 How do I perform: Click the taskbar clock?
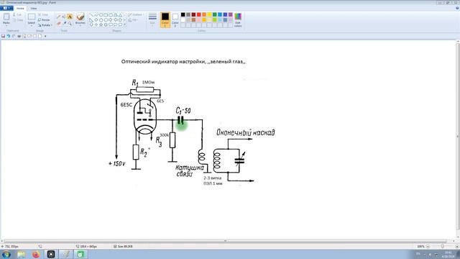click(448, 254)
